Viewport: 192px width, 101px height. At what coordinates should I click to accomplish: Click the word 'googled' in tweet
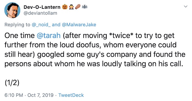tap(51, 55)
